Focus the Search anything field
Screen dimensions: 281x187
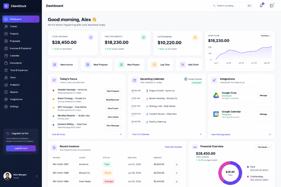[232, 6]
